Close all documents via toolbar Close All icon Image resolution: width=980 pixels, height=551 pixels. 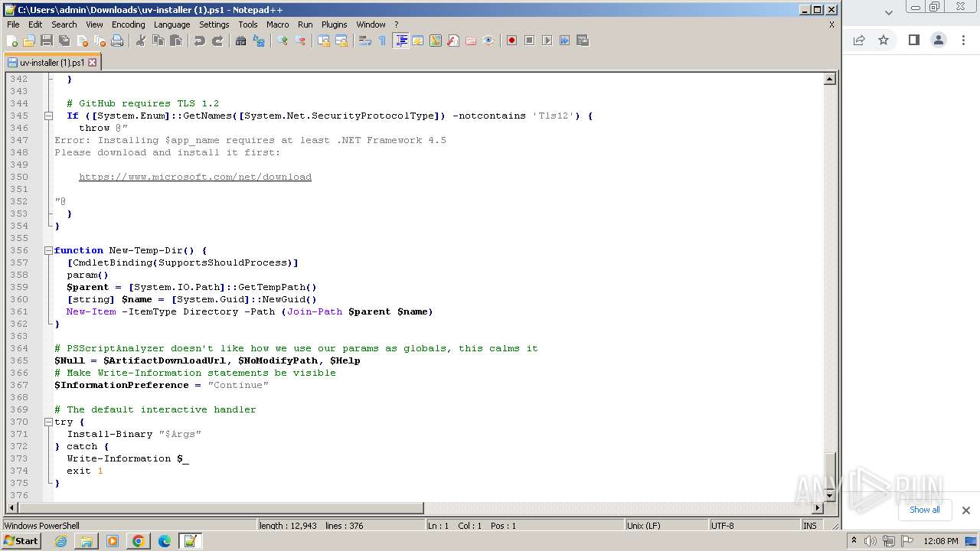click(100, 41)
